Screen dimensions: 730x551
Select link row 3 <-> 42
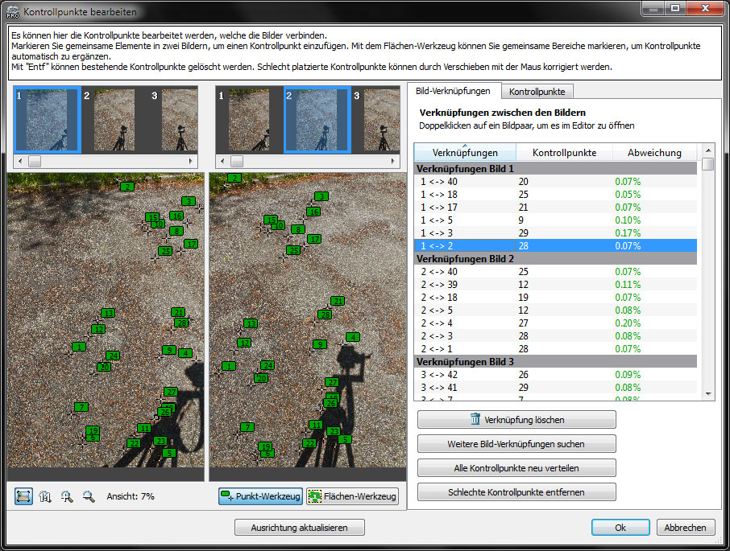[x=555, y=375]
